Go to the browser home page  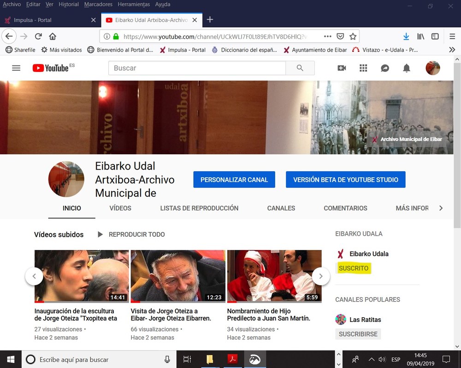coord(53,36)
